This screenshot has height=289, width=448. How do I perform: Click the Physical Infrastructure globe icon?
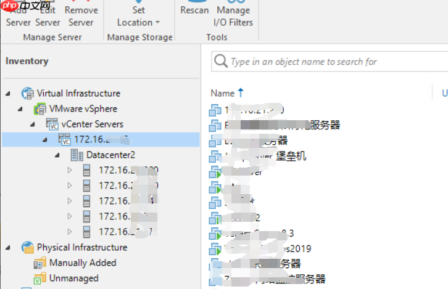[x=28, y=247]
